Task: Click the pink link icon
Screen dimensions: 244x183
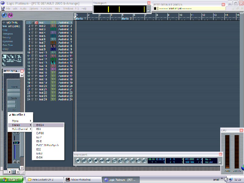Action: pos(10,15)
